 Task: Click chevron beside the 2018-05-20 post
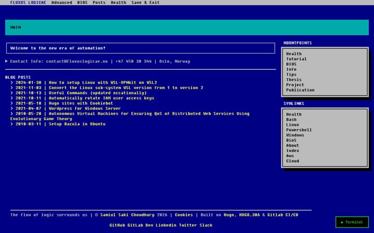11,113
